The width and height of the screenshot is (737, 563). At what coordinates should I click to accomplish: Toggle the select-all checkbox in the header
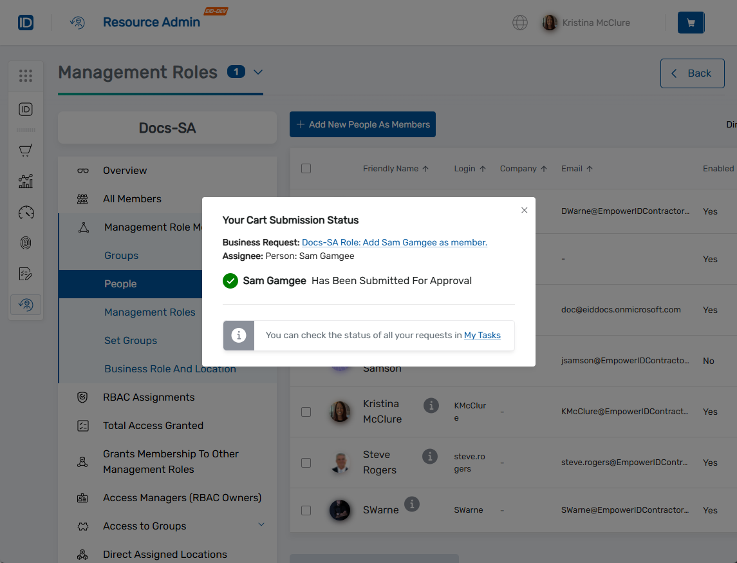coord(306,168)
